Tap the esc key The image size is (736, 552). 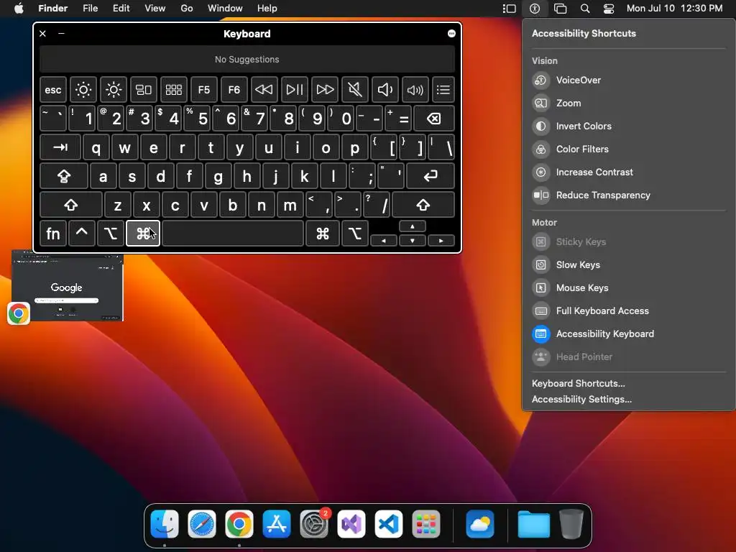coord(53,89)
